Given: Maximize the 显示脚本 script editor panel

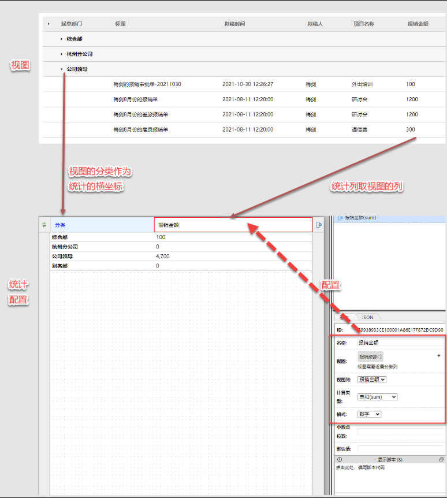Looking at the screenshot, I should pos(442,459).
